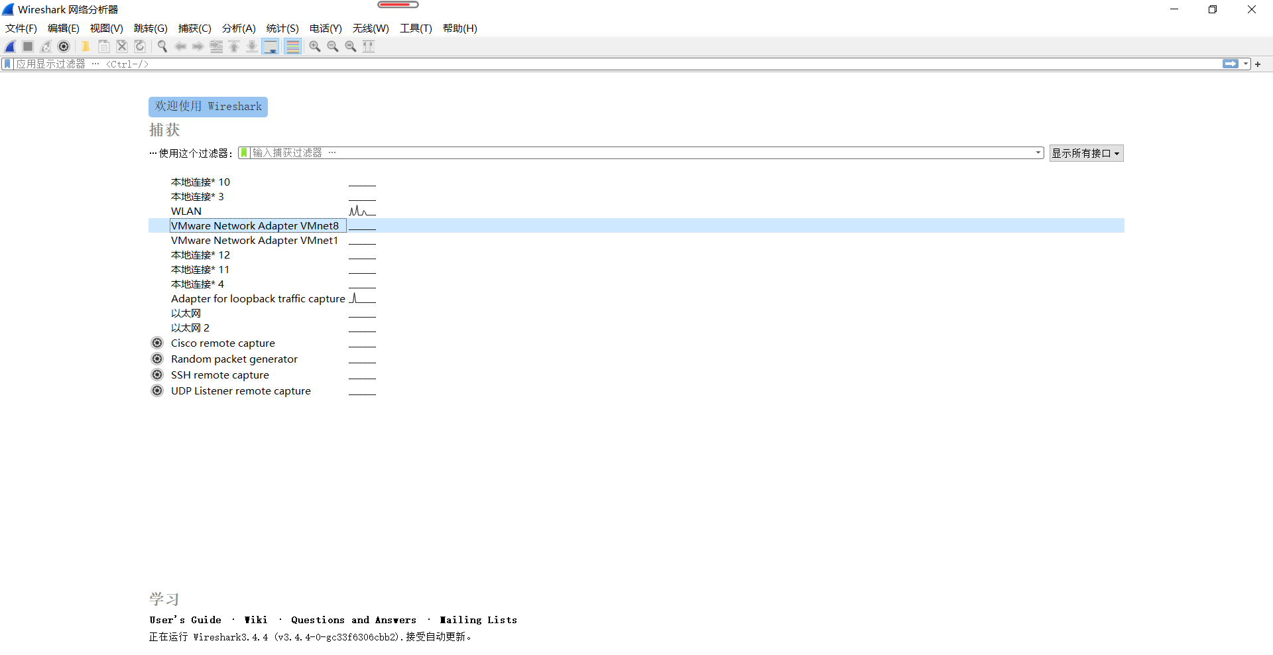
Task: Open the Mailing Lists link
Action: point(478,620)
